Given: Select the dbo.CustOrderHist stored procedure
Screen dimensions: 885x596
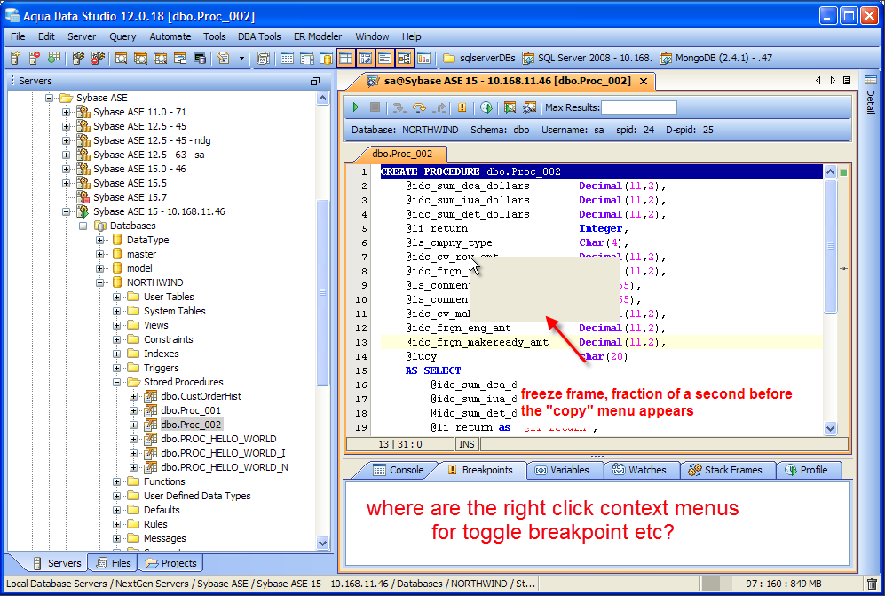Looking at the screenshot, I should pyautogui.click(x=201, y=396).
